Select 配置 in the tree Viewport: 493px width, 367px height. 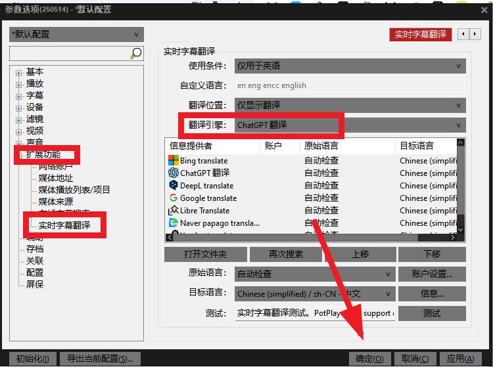click(35, 272)
